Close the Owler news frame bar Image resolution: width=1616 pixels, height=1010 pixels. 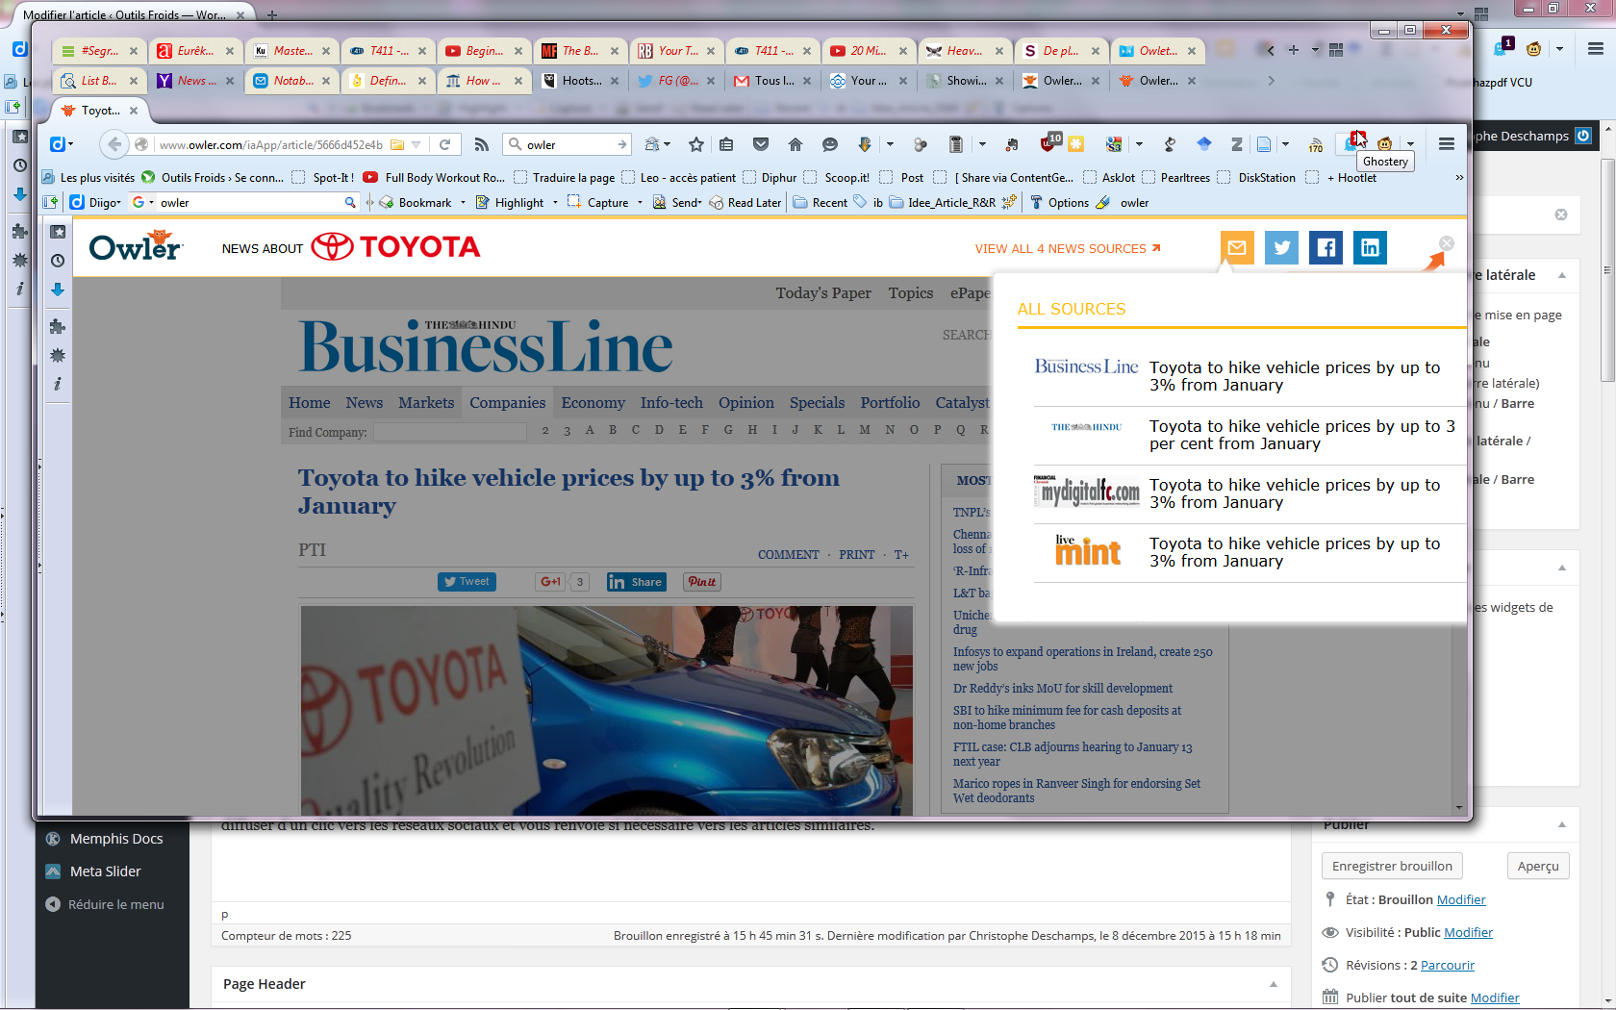pos(1447,243)
